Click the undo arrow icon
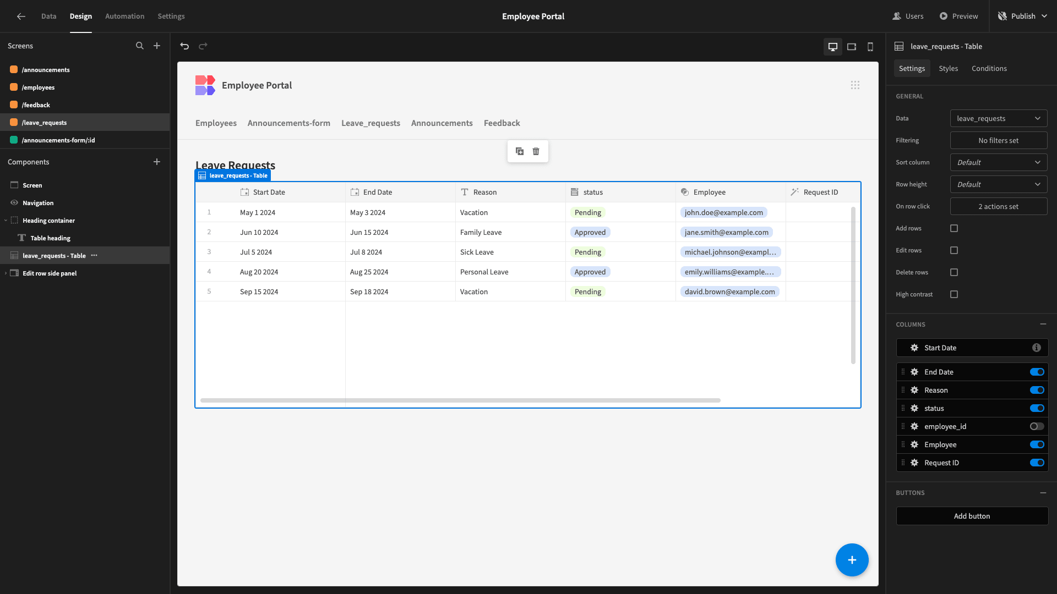Viewport: 1057px width, 594px height. (184, 46)
